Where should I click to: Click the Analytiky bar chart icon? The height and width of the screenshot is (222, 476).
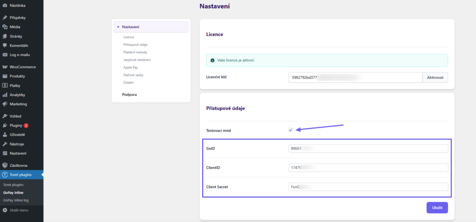click(5, 95)
